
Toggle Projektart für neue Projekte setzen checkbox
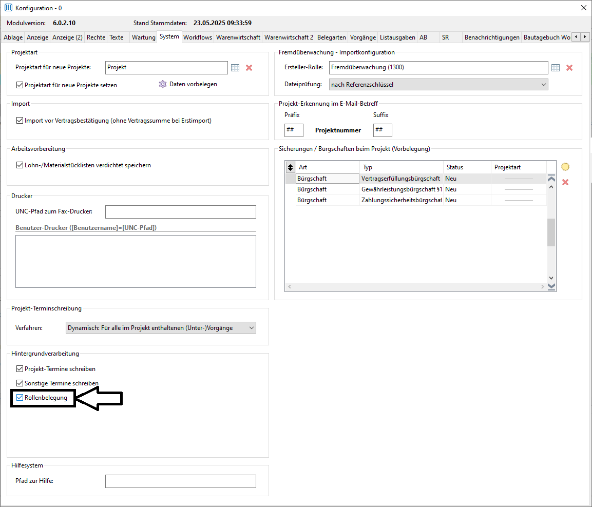[20, 85]
